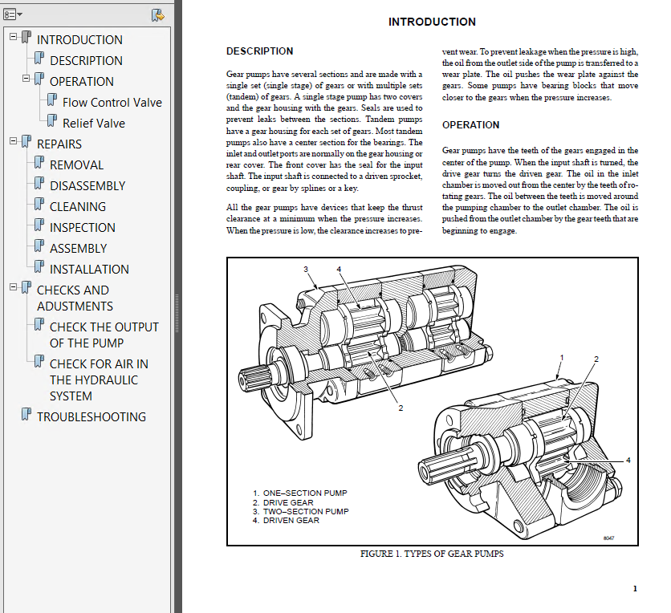This screenshot has width=671, height=613.
Task: Open the ASSEMBLY bookmark
Action: 79,249
